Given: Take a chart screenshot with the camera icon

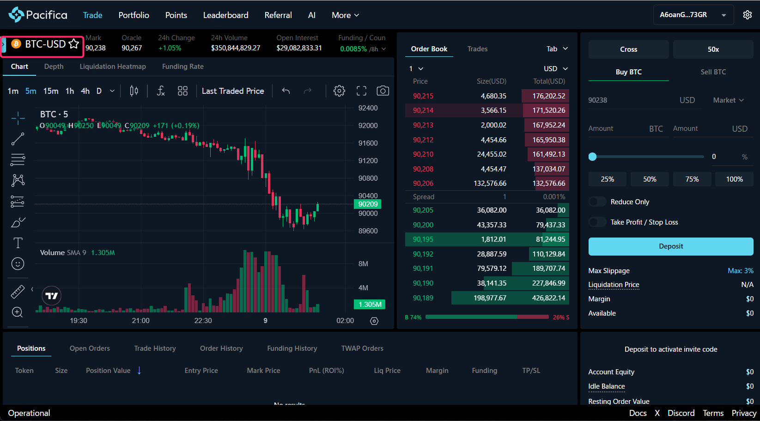Looking at the screenshot, I should (x=383, y=91).
